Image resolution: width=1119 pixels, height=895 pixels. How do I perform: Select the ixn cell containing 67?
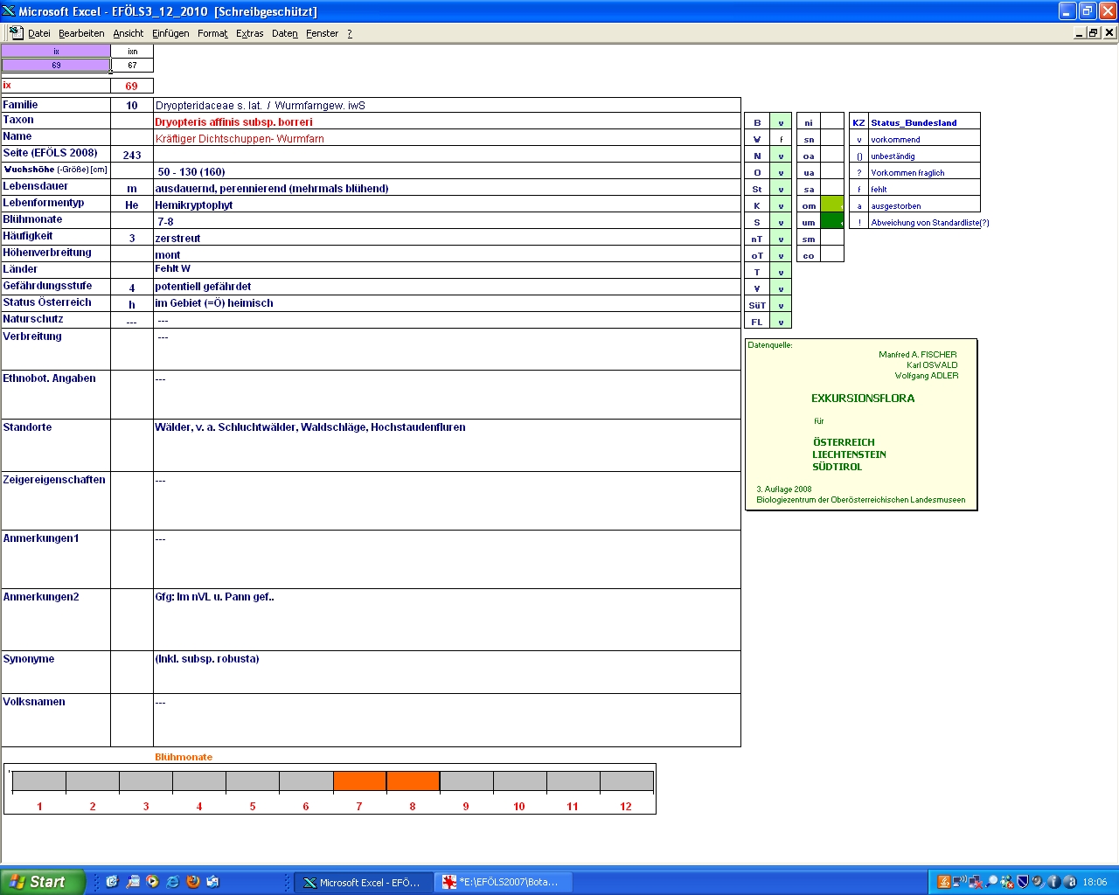[132, 65]
